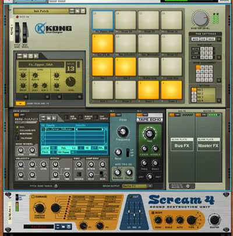Move the Cut Lo band slider

pos(129,212)
